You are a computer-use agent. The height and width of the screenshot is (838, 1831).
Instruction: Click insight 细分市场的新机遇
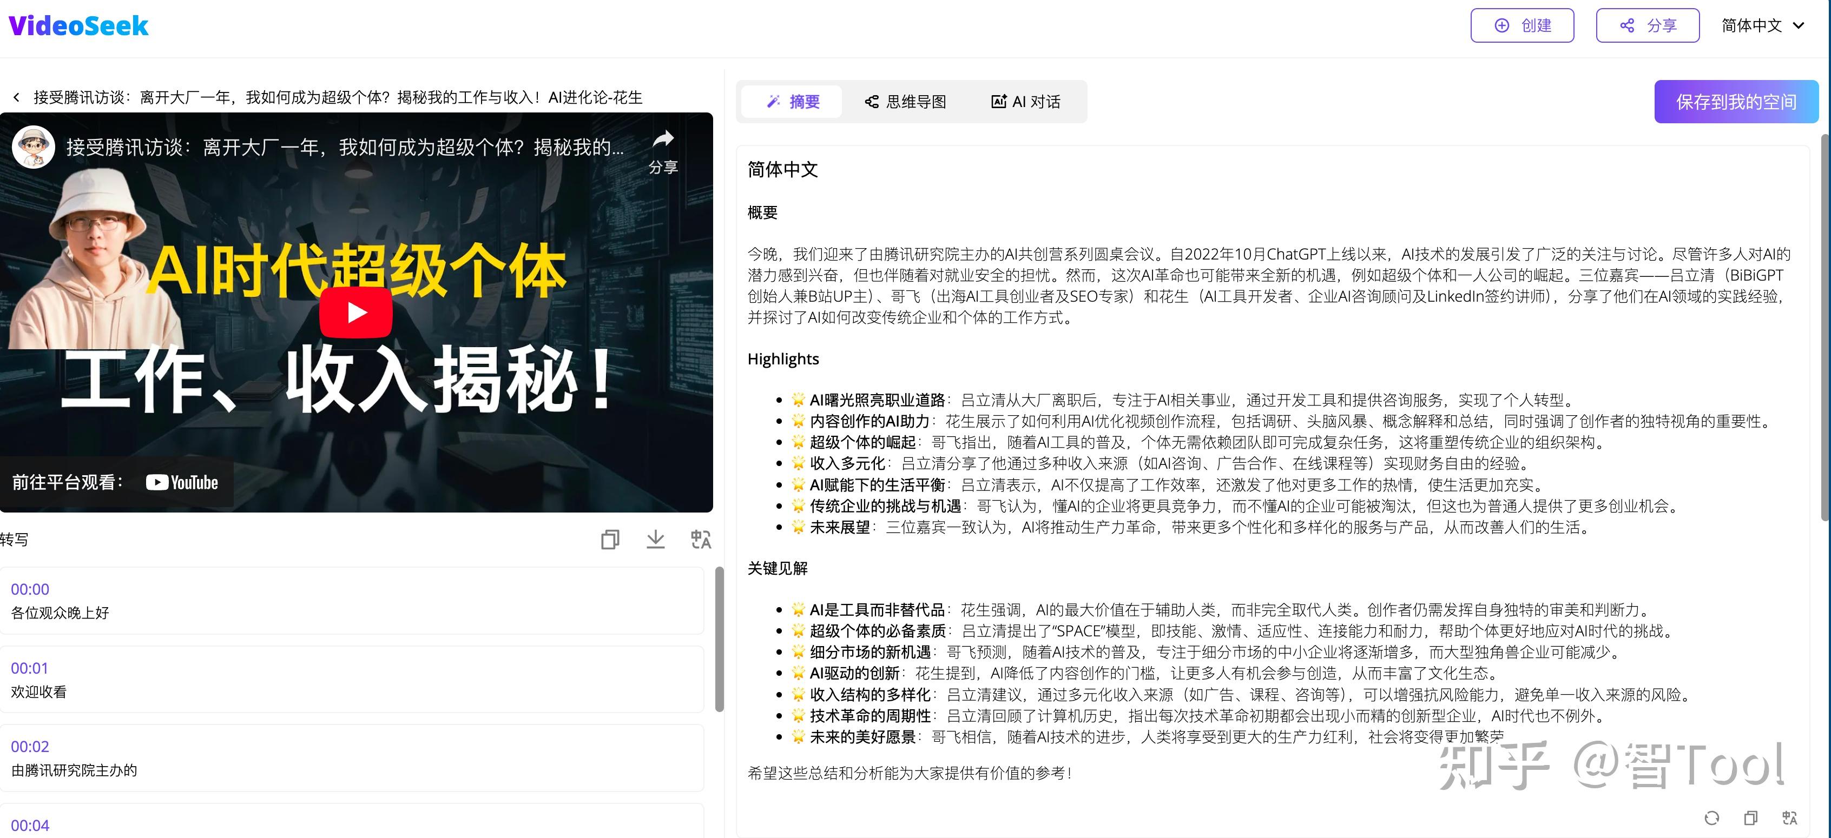[x=871, y=652]
